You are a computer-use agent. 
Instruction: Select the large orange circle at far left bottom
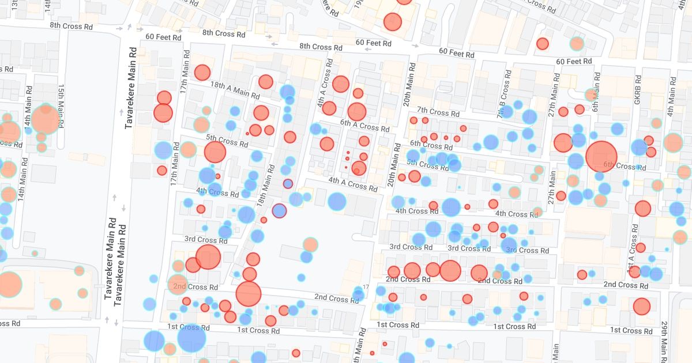(x=10, y=284)
